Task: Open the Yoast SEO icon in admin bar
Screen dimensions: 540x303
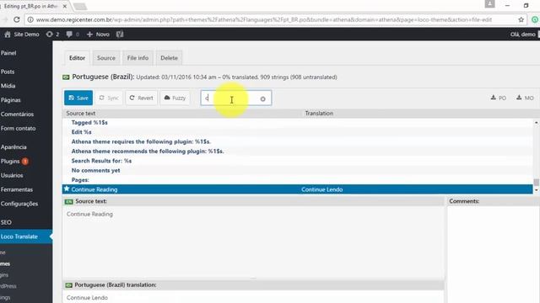Action: click(120, 35)
